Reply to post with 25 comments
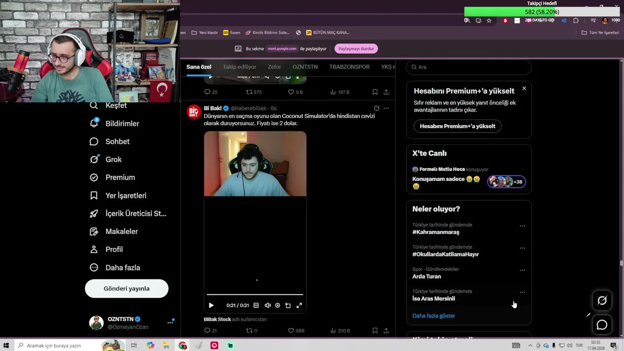 [x=211, y=92]
